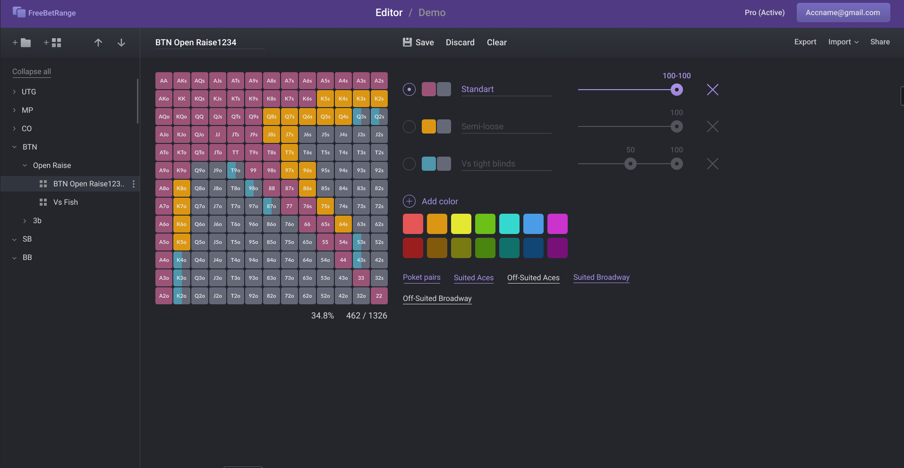Click the range name input field
Image resolution: width=904 pixels, height=468 pixels.
(210, 42)
